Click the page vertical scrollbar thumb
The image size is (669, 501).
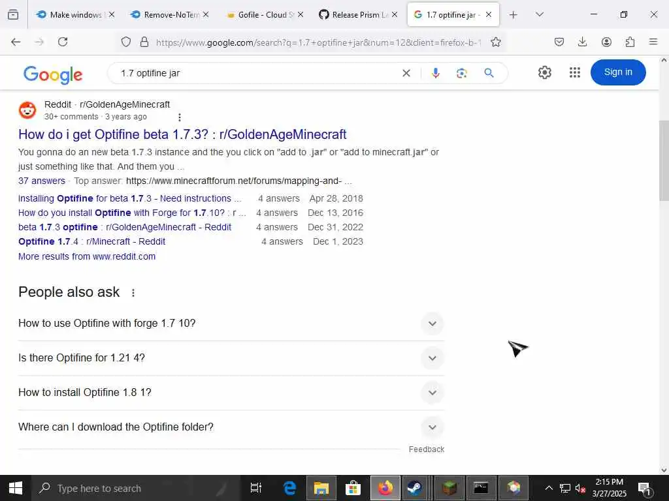[664, 160]
